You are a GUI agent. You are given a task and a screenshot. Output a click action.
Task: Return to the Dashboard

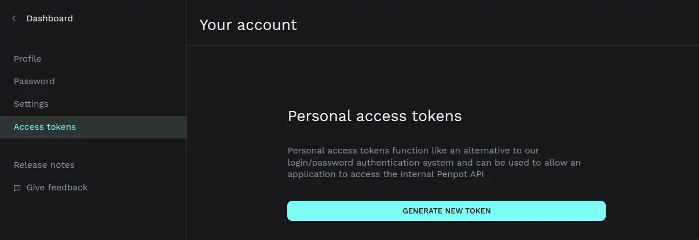49,18
